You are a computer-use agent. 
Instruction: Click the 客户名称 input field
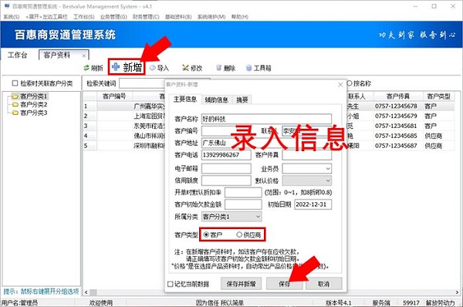tap(266, 119)
